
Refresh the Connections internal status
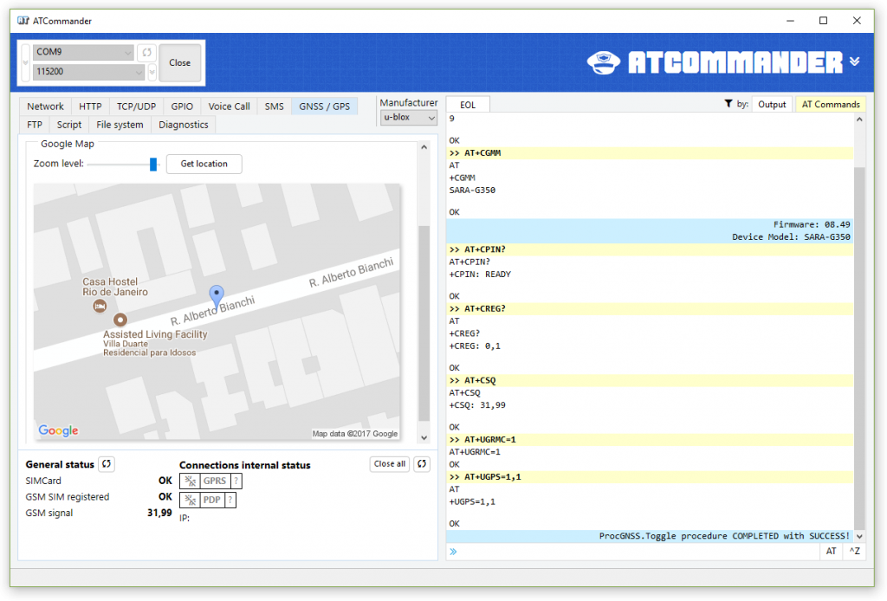[422, 463]
